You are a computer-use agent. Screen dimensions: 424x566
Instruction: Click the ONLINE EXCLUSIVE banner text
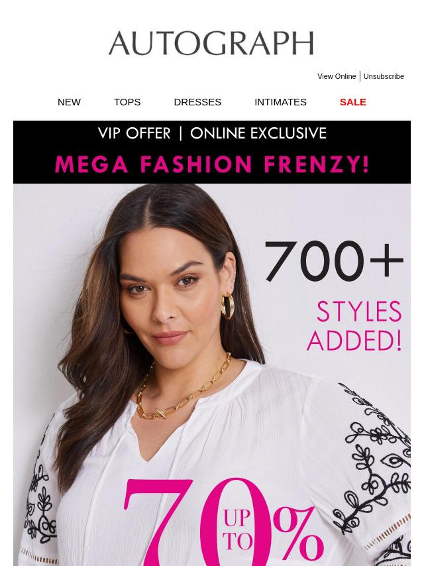[258, 133]
